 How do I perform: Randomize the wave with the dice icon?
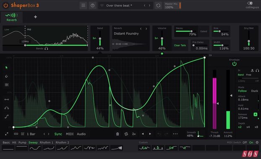coord(126,134)
